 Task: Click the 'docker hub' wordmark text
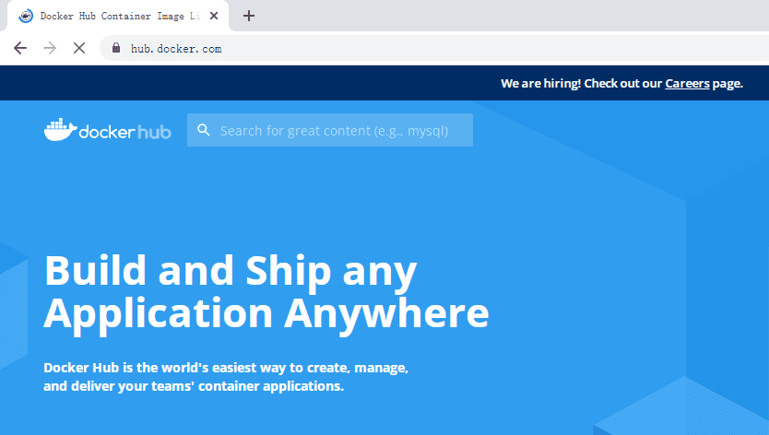(x=124, y=132)
